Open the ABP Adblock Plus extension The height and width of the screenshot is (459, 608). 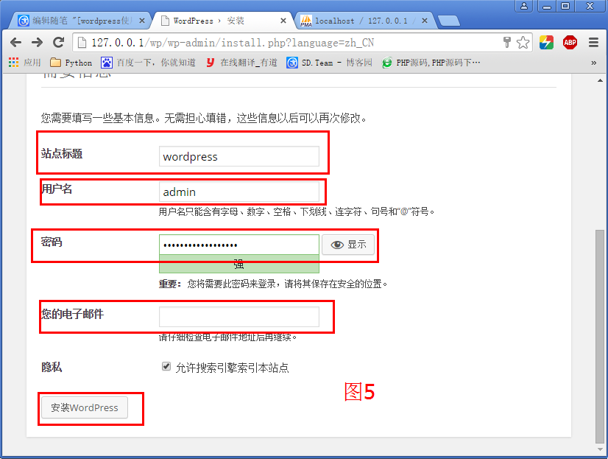(x=570, y=42)
